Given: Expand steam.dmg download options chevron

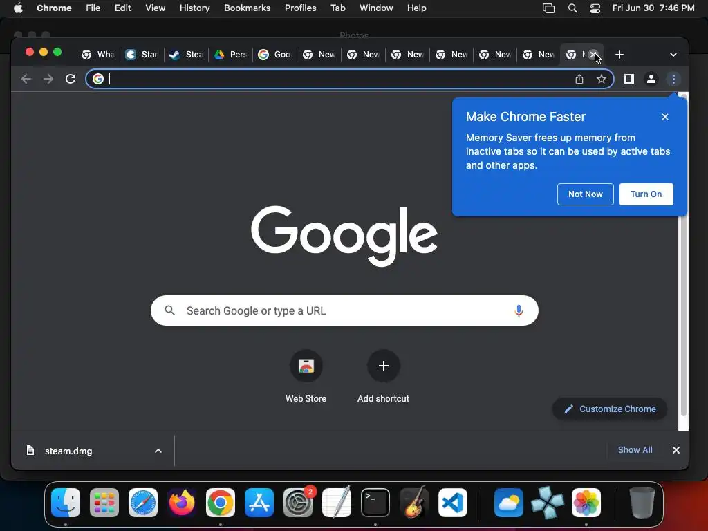Looking at the screenshot, I should [x=158, y=451].
